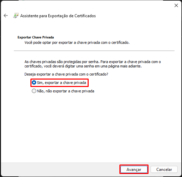Go back using the left arrow icon
The height and width of the screenshot is (177, 182).
tap(6, 16)
